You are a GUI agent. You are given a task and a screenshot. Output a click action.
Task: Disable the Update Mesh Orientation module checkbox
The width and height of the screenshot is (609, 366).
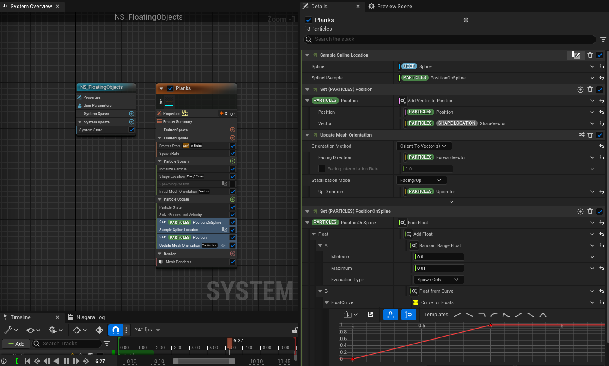600,135
